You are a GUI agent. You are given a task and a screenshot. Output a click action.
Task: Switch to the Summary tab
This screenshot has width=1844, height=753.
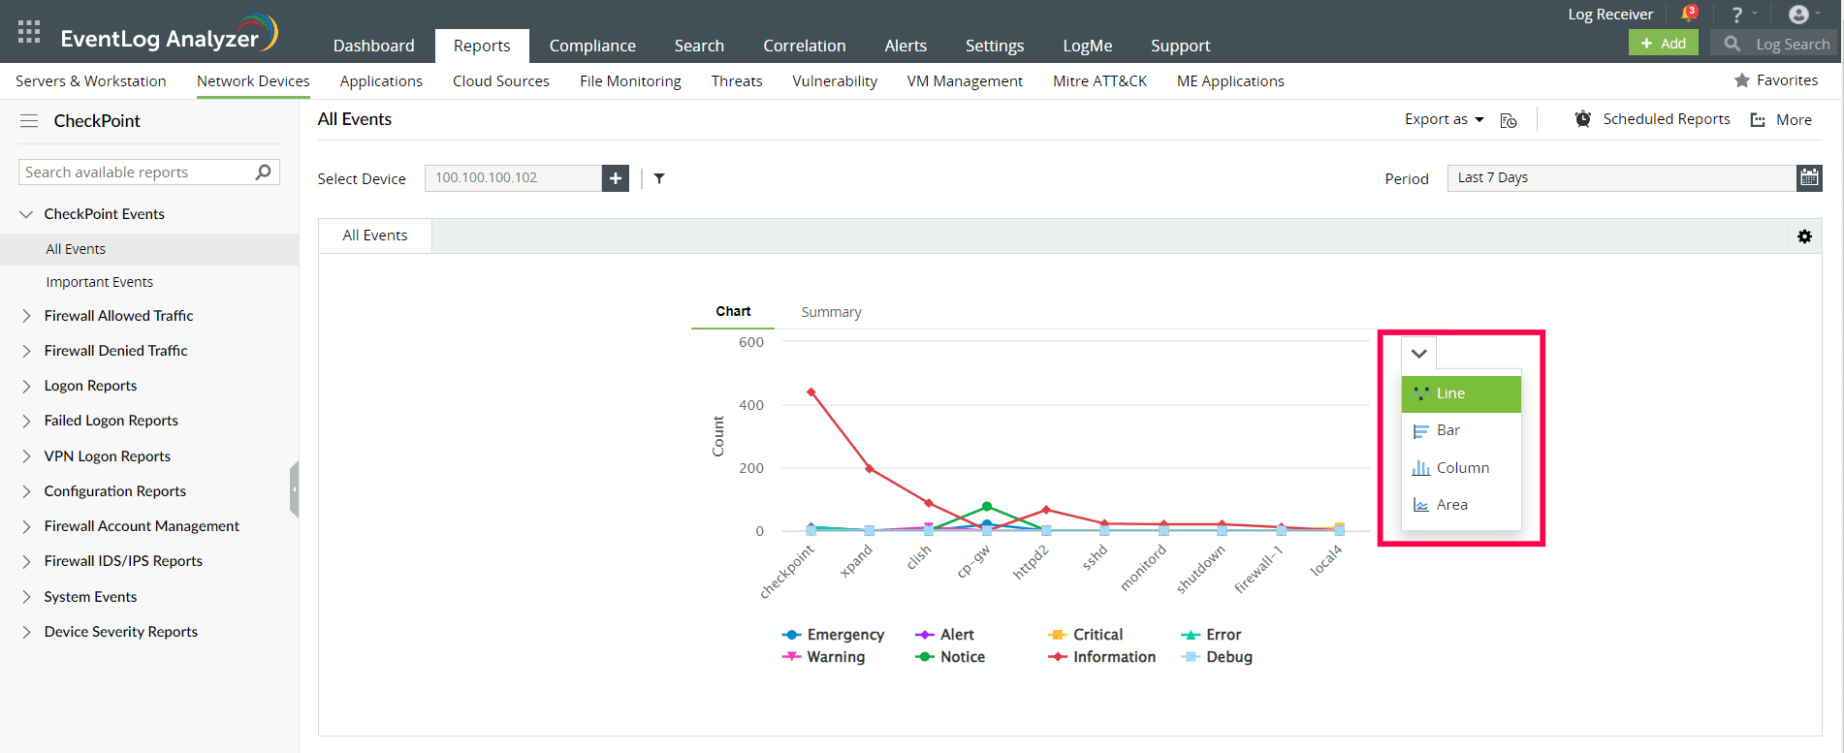point(831,312)
